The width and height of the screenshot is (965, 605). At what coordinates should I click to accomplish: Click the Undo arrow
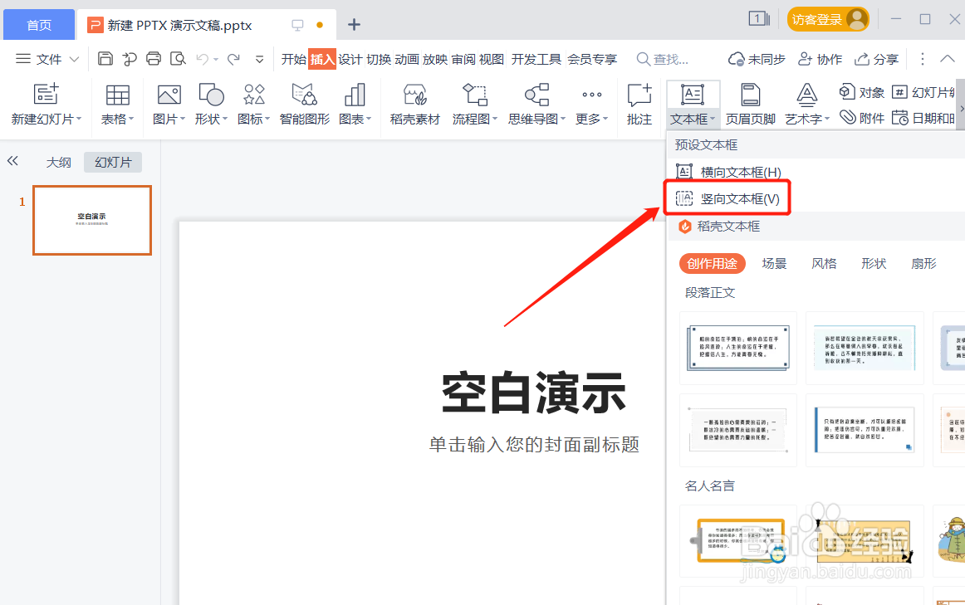coord(202,59)
